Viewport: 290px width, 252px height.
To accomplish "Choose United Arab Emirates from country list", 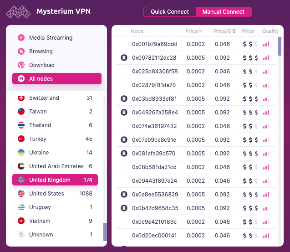I will pyautogui.click(x=56, y=166).
